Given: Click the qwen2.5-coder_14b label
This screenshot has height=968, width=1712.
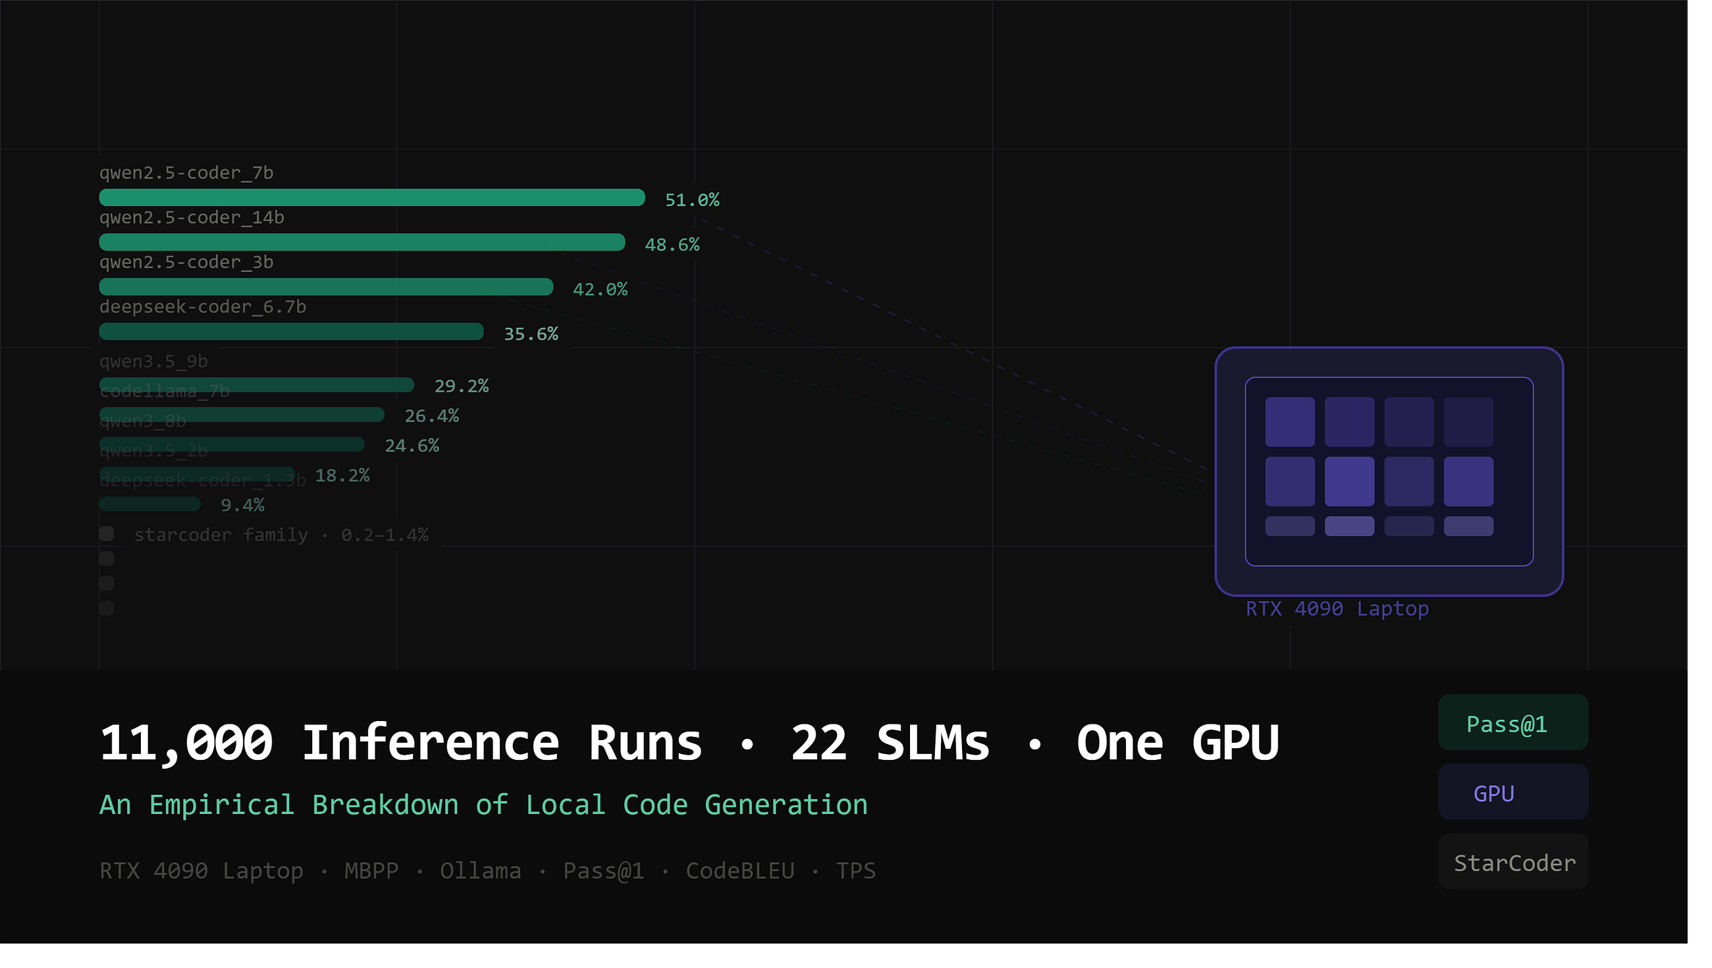Looking at the screenshot, I should click(192, 217).
